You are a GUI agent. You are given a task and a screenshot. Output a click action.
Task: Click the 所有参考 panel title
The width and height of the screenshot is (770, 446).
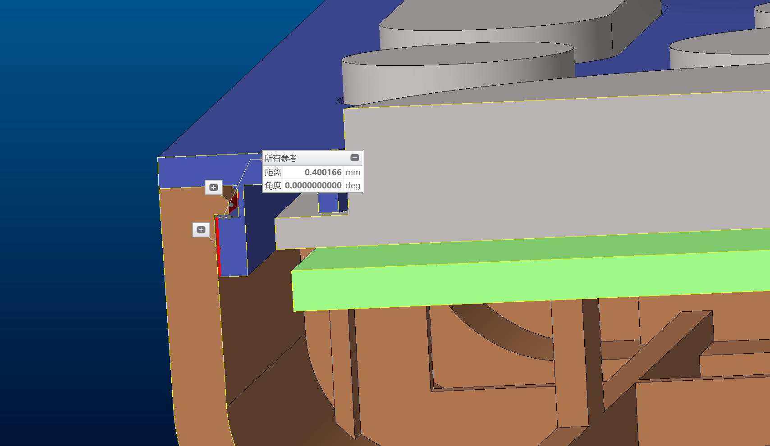(x=280, y=158)
